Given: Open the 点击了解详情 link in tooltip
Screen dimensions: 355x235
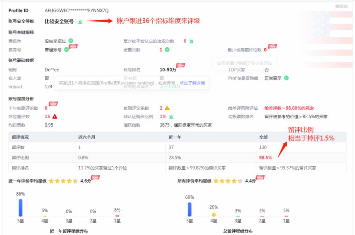Looking at the screenshot, I should click(192, 83).
